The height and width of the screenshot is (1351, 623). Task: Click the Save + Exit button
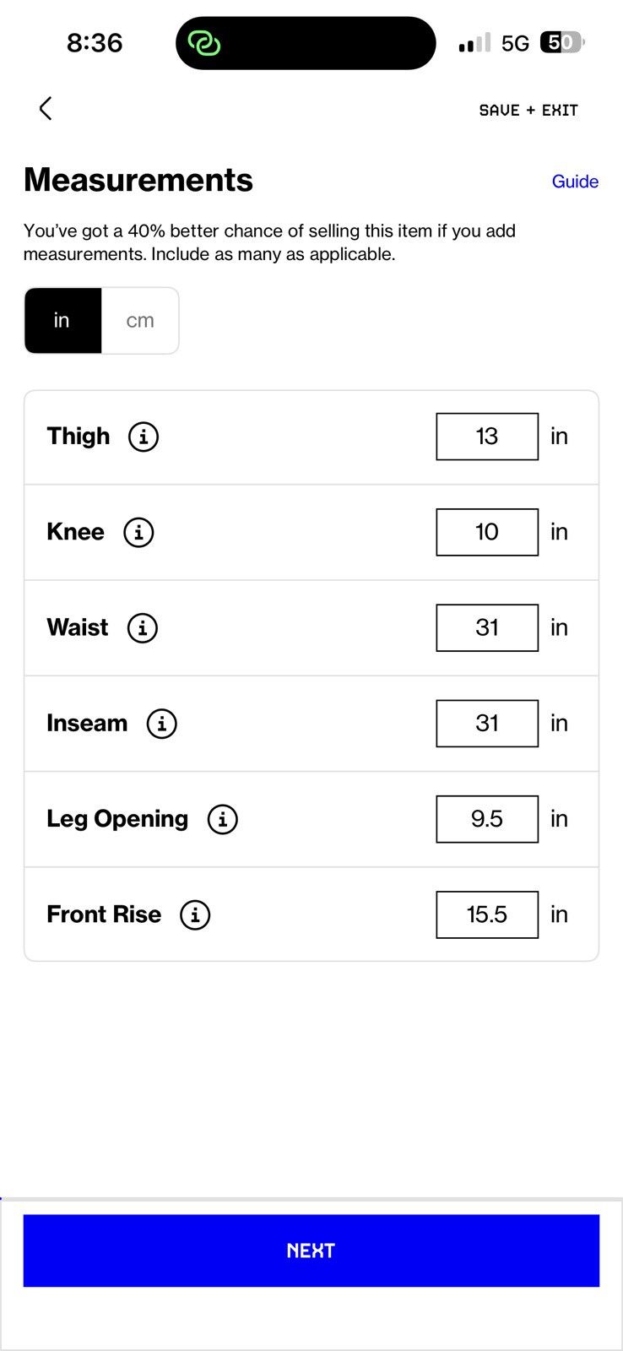[528, 110]
